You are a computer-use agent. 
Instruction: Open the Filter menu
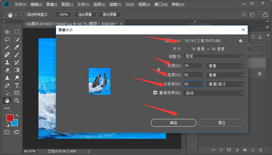coord(115,4)
